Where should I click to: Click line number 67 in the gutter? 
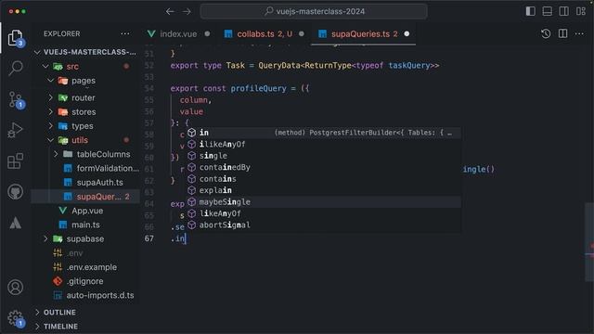[149, 238]
